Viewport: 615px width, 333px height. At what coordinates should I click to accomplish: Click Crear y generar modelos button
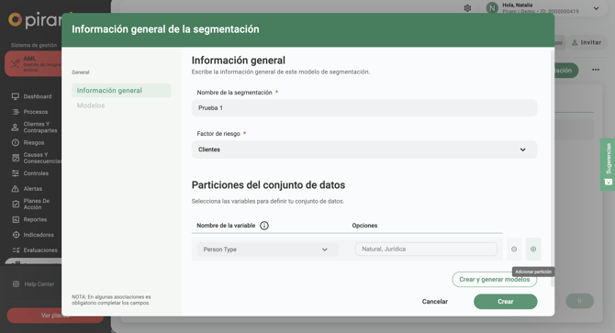point(494,279)
